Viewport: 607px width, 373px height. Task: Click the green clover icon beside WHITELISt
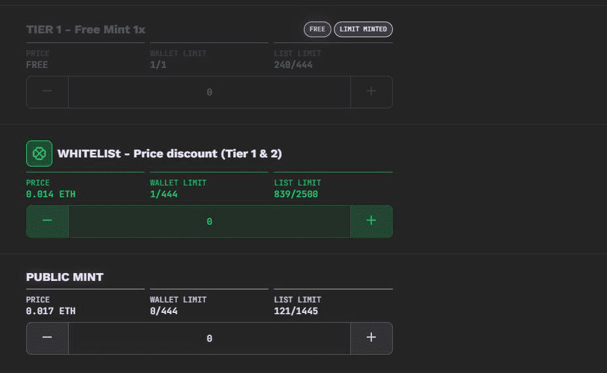[x=39, y=154]
